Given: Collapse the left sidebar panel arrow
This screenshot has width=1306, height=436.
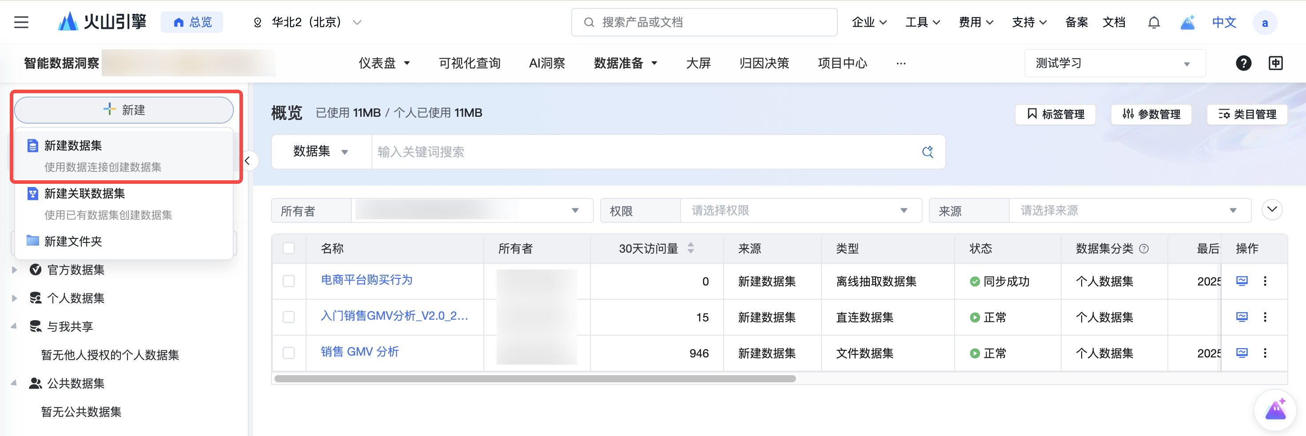Looking at the screenshot, I should pos(247,161).
